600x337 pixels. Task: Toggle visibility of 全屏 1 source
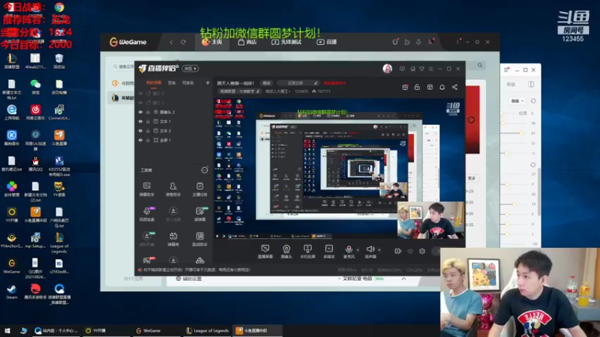[140, 140]
